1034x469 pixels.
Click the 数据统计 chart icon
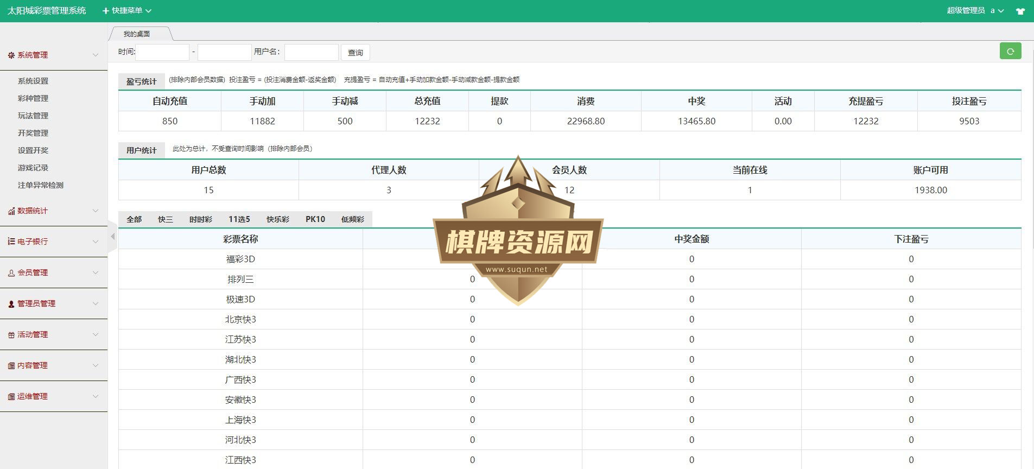[x=11, y=211]
